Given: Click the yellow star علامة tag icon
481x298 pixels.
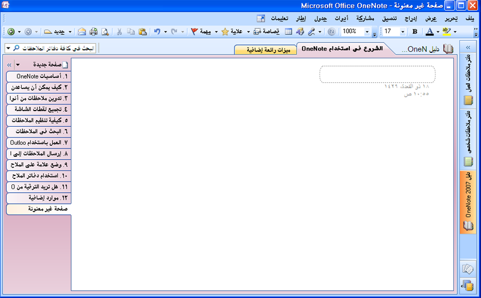Looking at the screenshot, I should pyautogui.click(x=232, y=32).
